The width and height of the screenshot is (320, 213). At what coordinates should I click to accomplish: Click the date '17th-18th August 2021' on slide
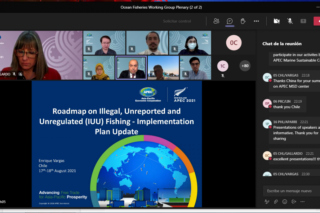click(57, 171)
